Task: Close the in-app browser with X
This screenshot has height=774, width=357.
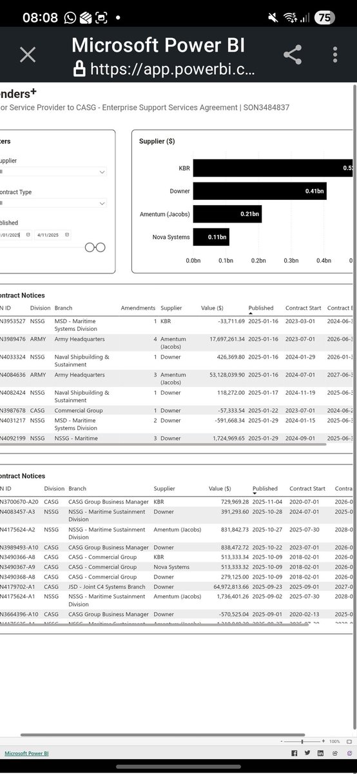Action: pos(28,55)
